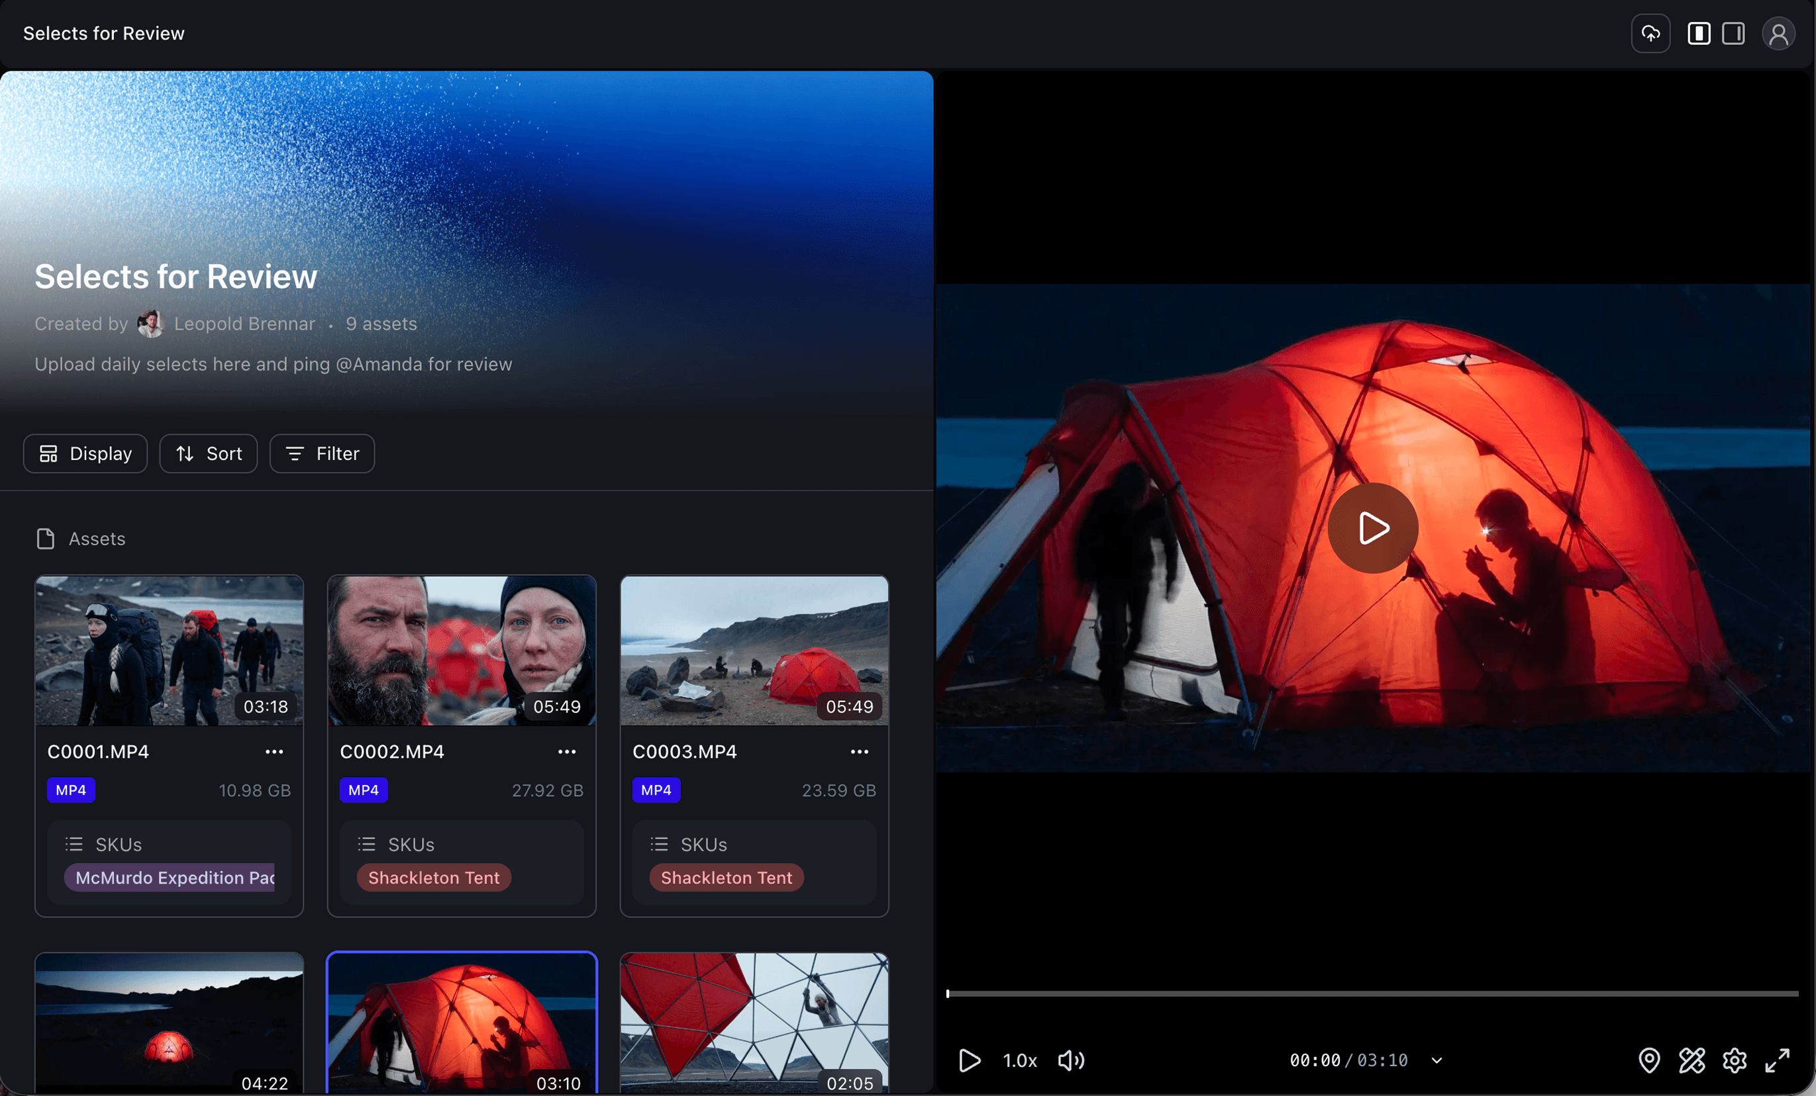This screenshot has height=1096, width=1816.
Task: Click the large play button on video
Action: coord(1372,528)
